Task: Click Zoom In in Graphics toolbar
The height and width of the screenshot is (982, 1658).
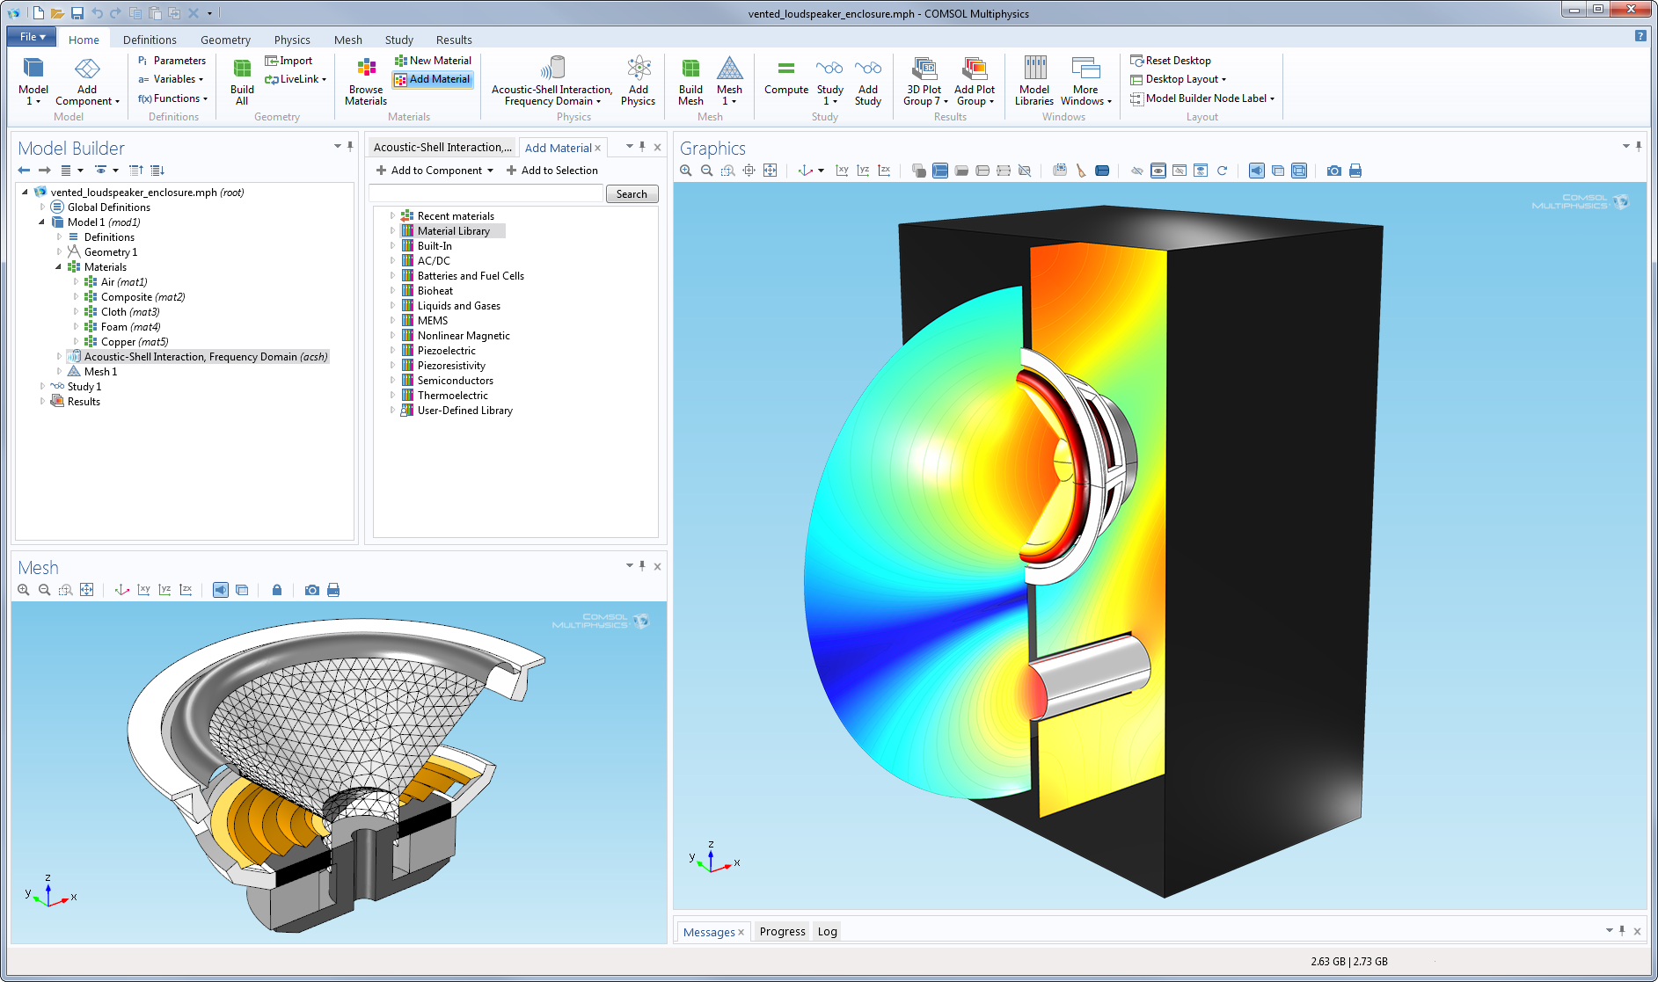Action: coord(686,171)
